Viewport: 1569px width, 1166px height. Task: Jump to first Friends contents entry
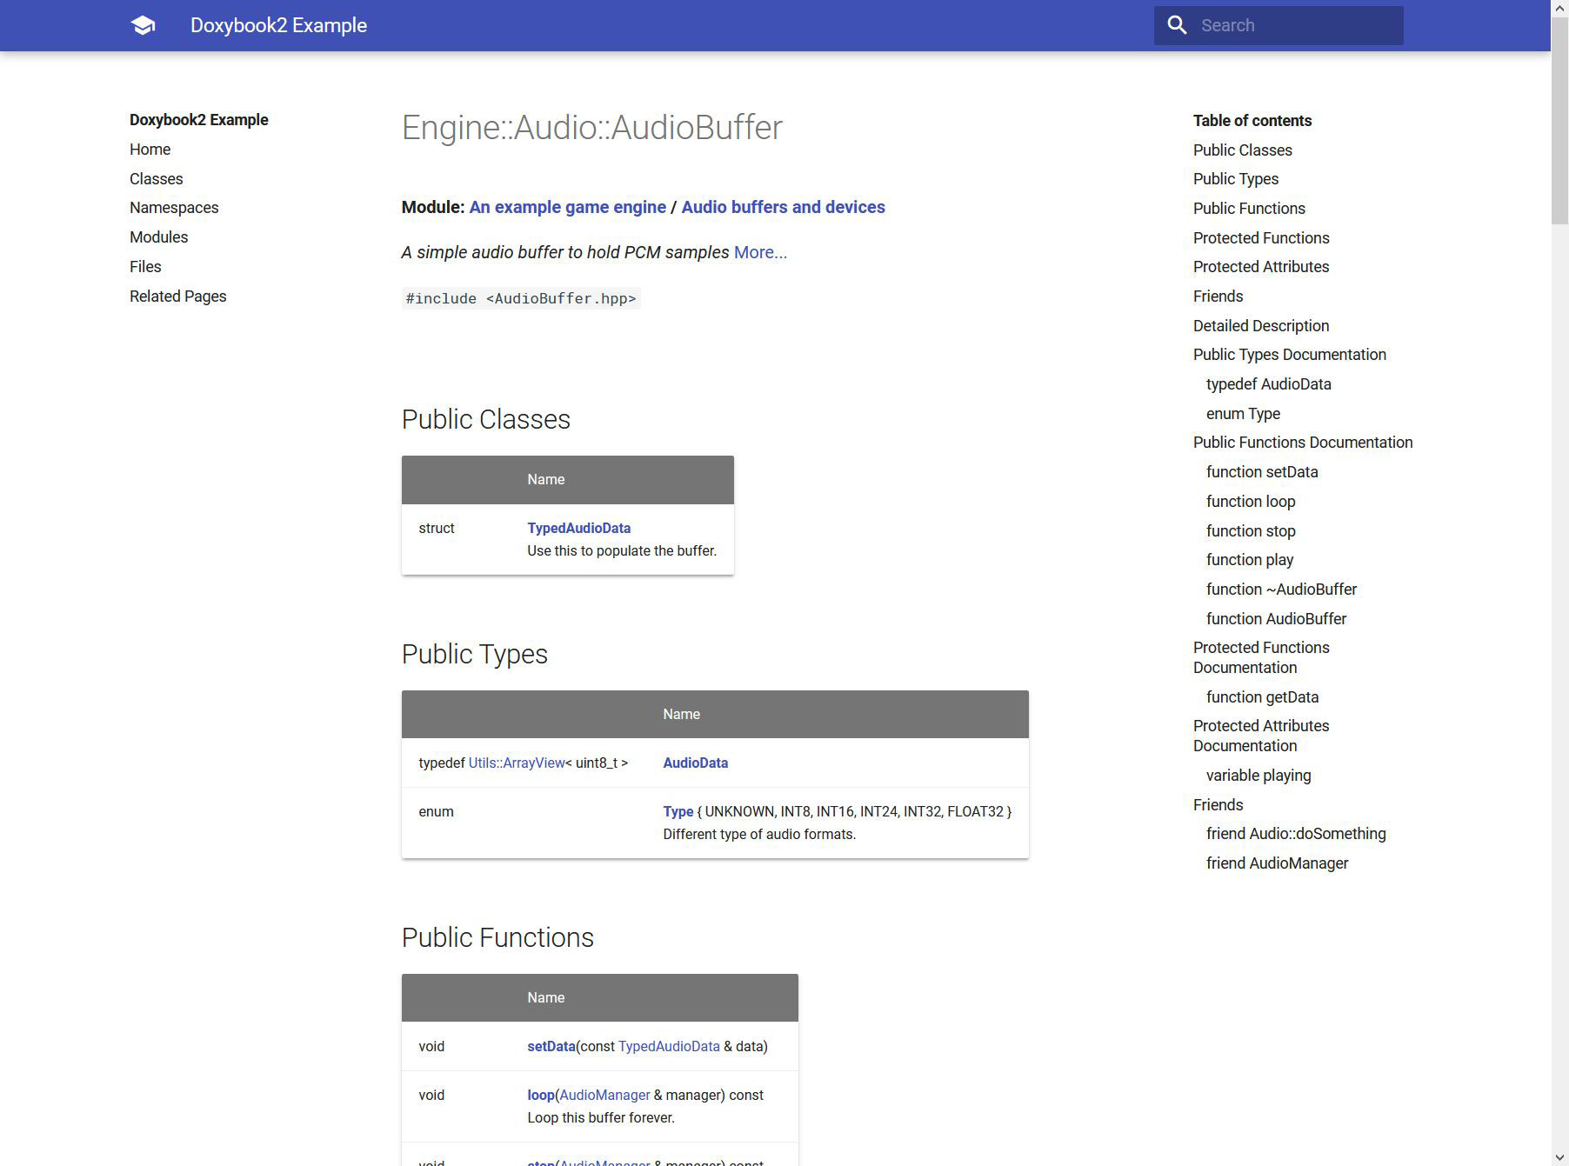pos(1218,296)
